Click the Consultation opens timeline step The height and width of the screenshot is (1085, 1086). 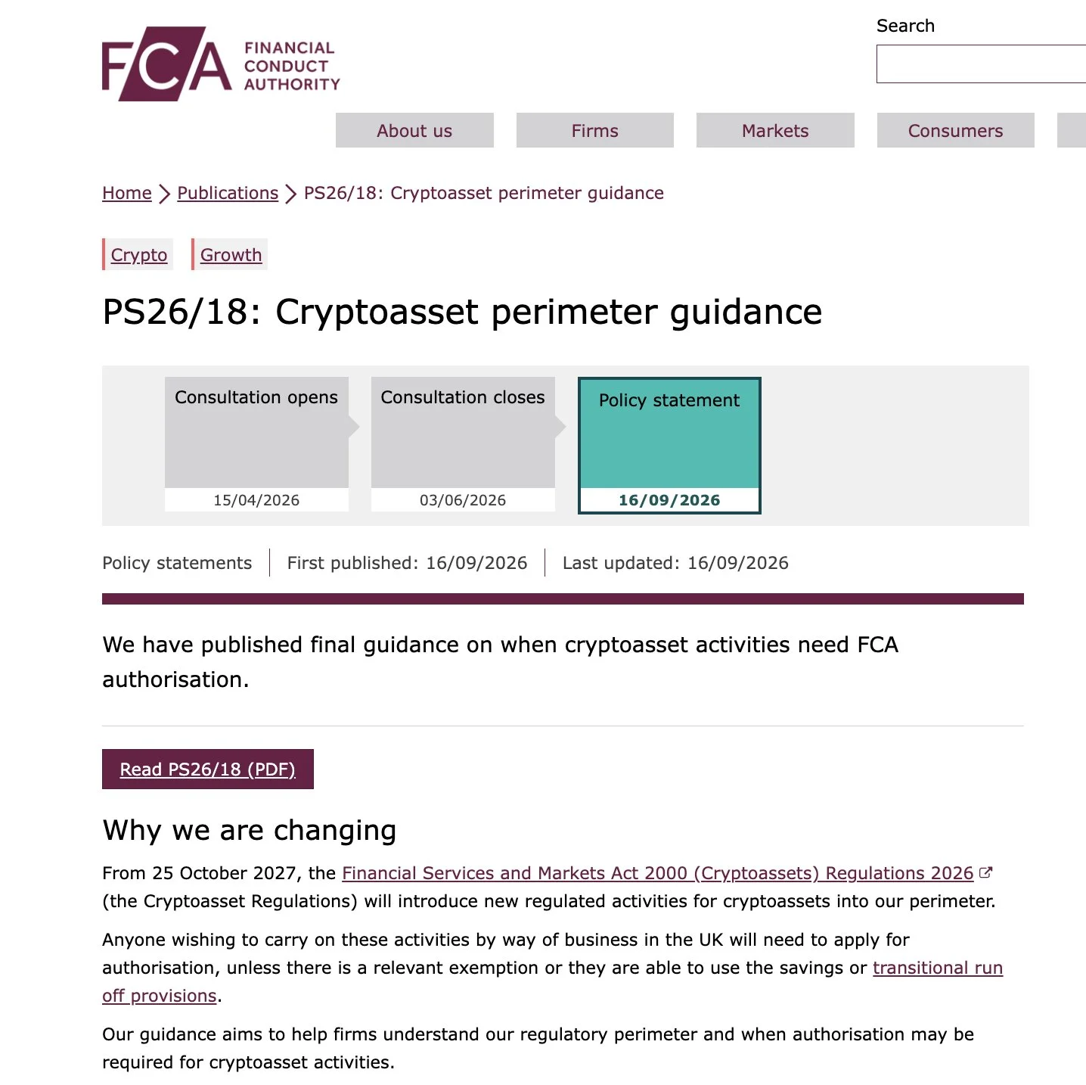click(x=256, y=444)
